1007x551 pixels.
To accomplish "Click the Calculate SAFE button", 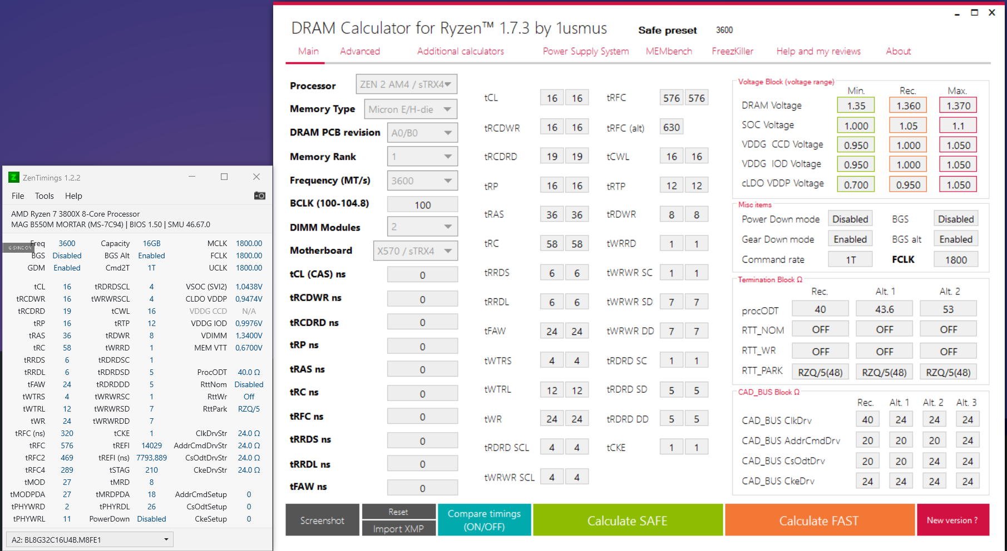I will (x=628, y=520).
